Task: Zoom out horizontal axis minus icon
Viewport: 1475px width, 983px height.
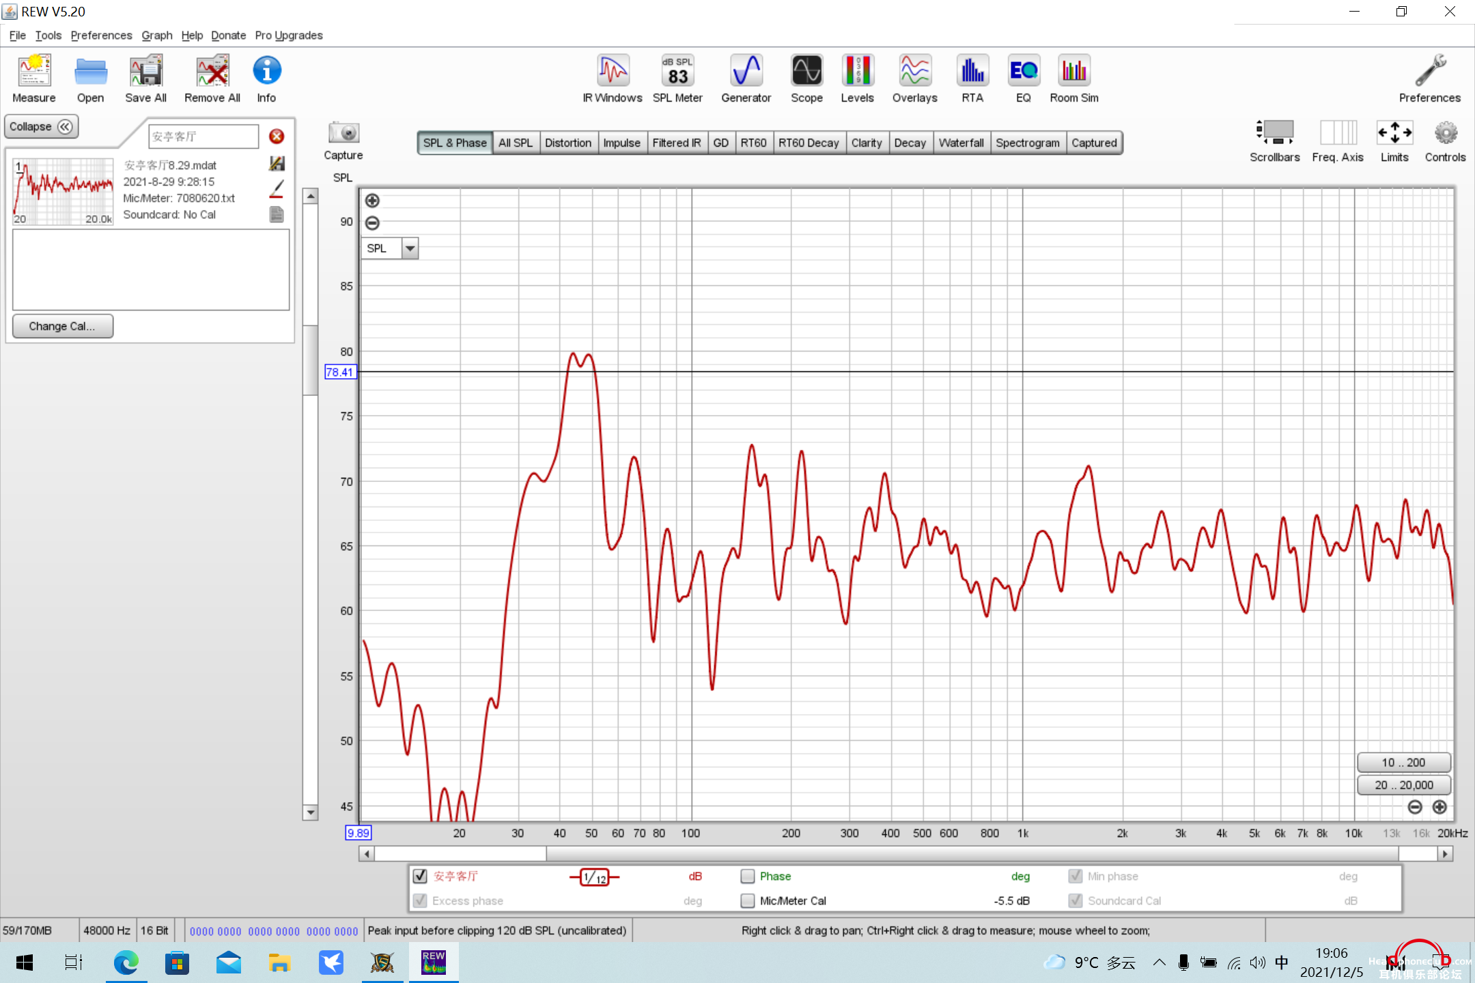Action: coord(1415,808)
